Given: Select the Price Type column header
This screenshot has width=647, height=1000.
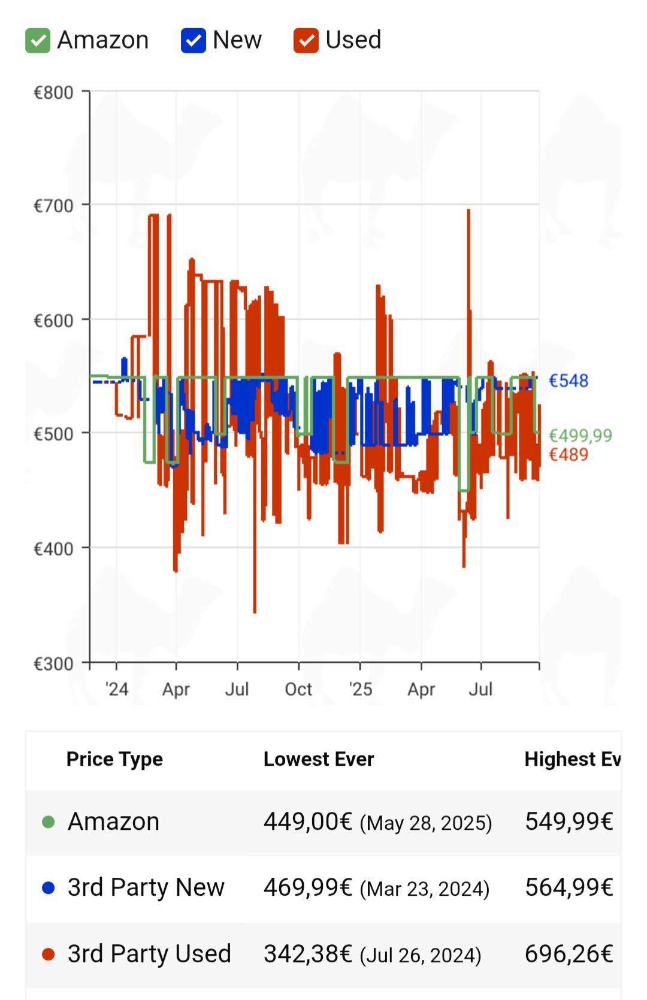Looking at the screenshot, I should 114,759.
